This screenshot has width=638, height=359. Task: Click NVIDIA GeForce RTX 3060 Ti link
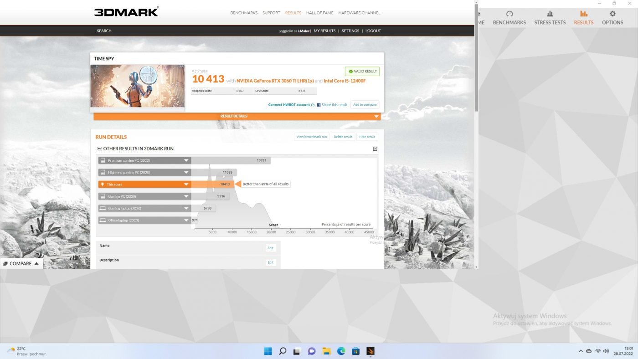[275, 81]
